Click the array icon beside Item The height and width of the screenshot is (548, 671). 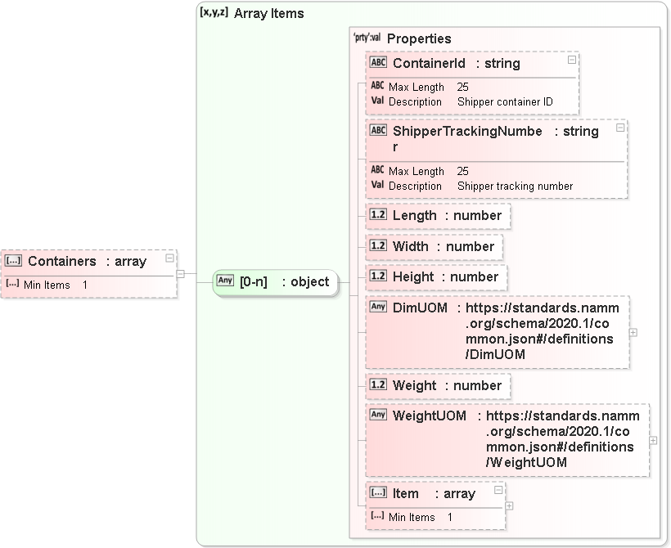click(x=378, y=492)
